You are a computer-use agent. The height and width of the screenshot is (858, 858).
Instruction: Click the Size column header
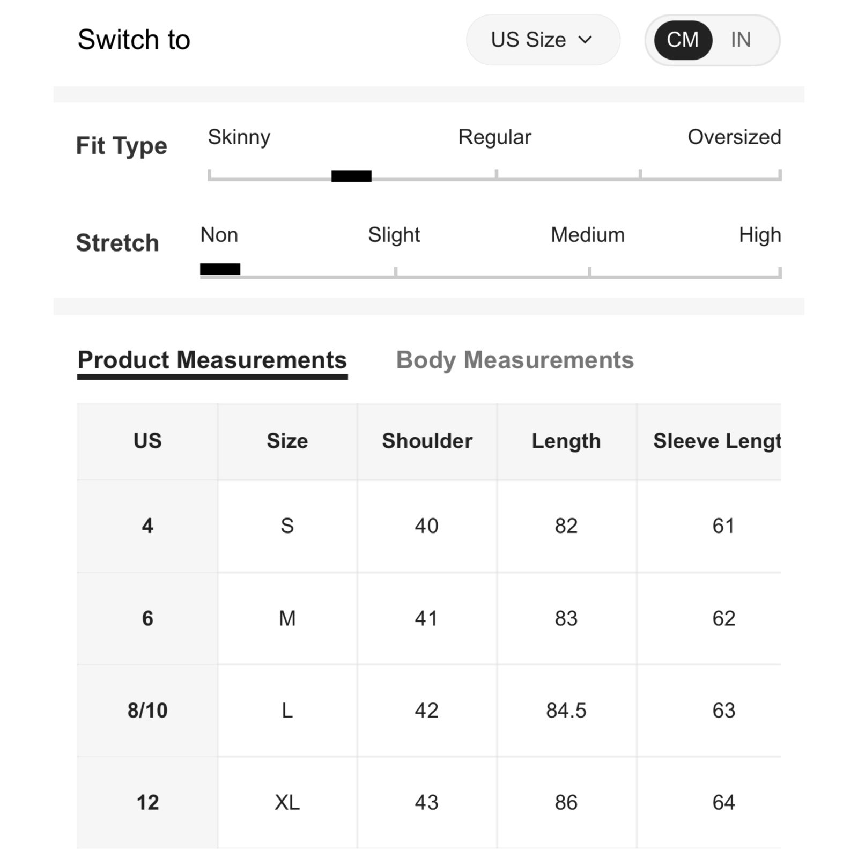click(287, 441)
